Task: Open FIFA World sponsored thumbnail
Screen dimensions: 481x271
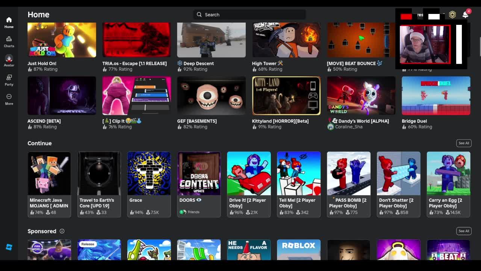Action: pos(49,250)
